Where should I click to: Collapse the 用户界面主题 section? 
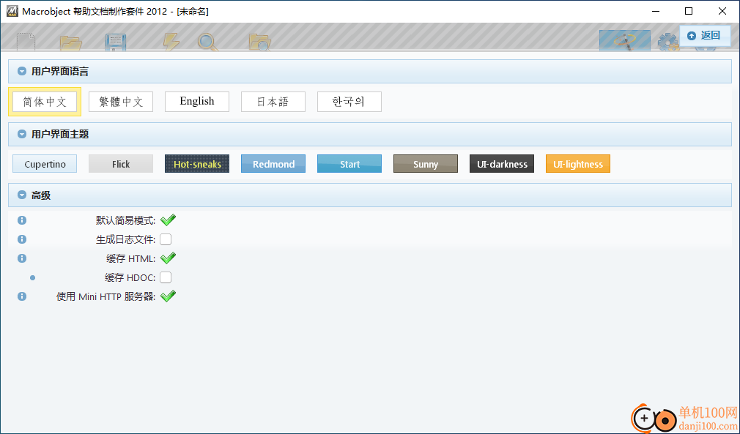pos(22,135)
